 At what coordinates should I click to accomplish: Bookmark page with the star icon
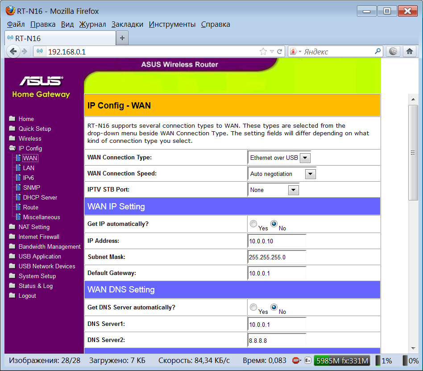tap(263, 51)
